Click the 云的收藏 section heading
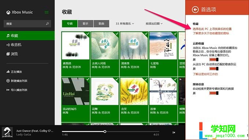The width and height of the screenshot is (249, 140). 198,43
